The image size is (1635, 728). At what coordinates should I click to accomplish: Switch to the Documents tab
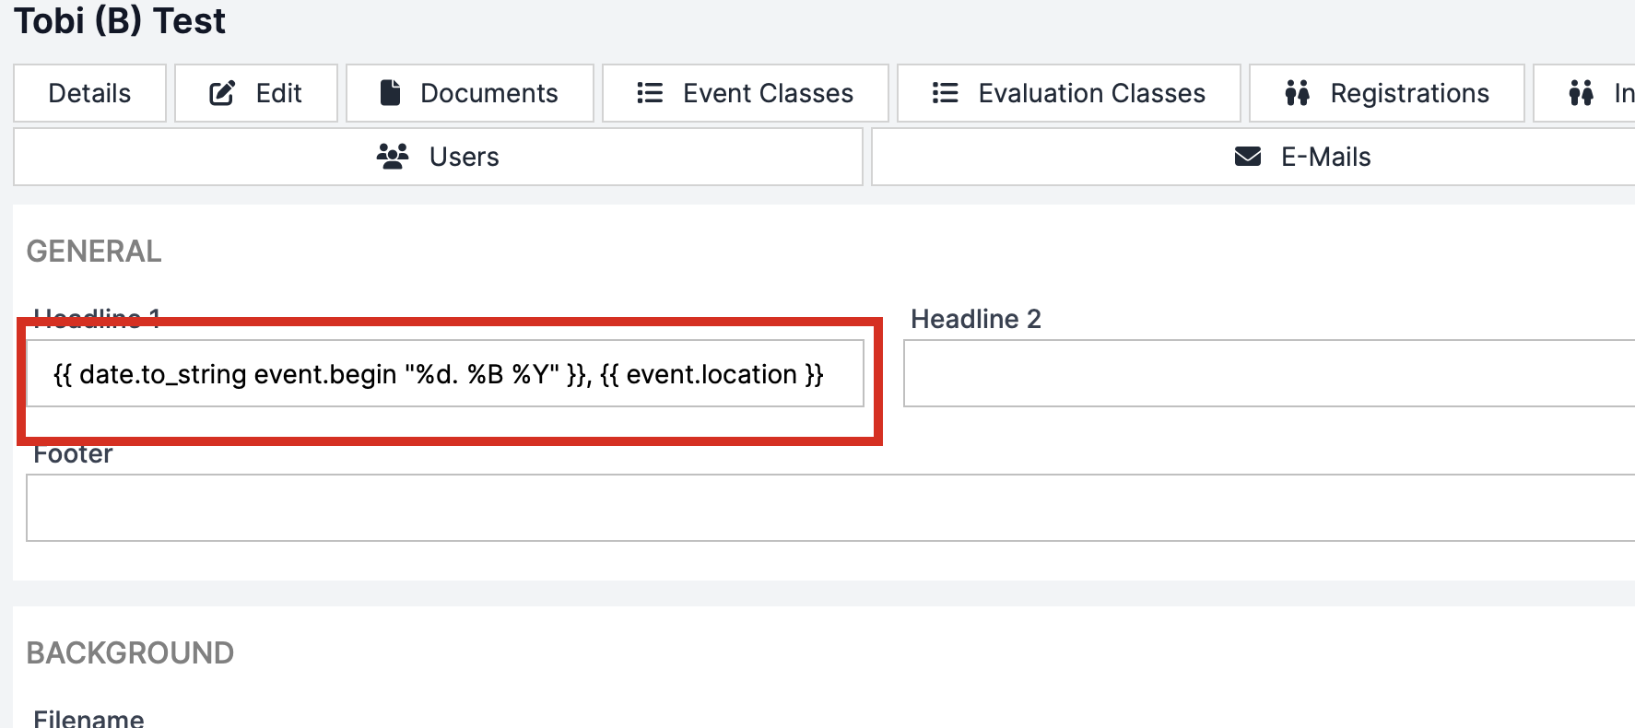coord(488,93)
